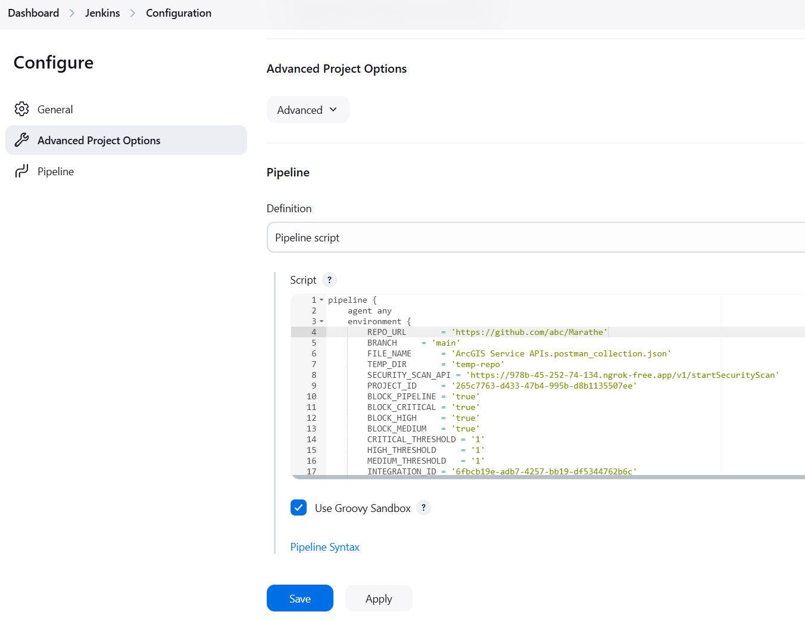Expand the Advanced dropdown button
Image resolution: width=805 pixels, height=621 pixels.
tap(308, 110)
